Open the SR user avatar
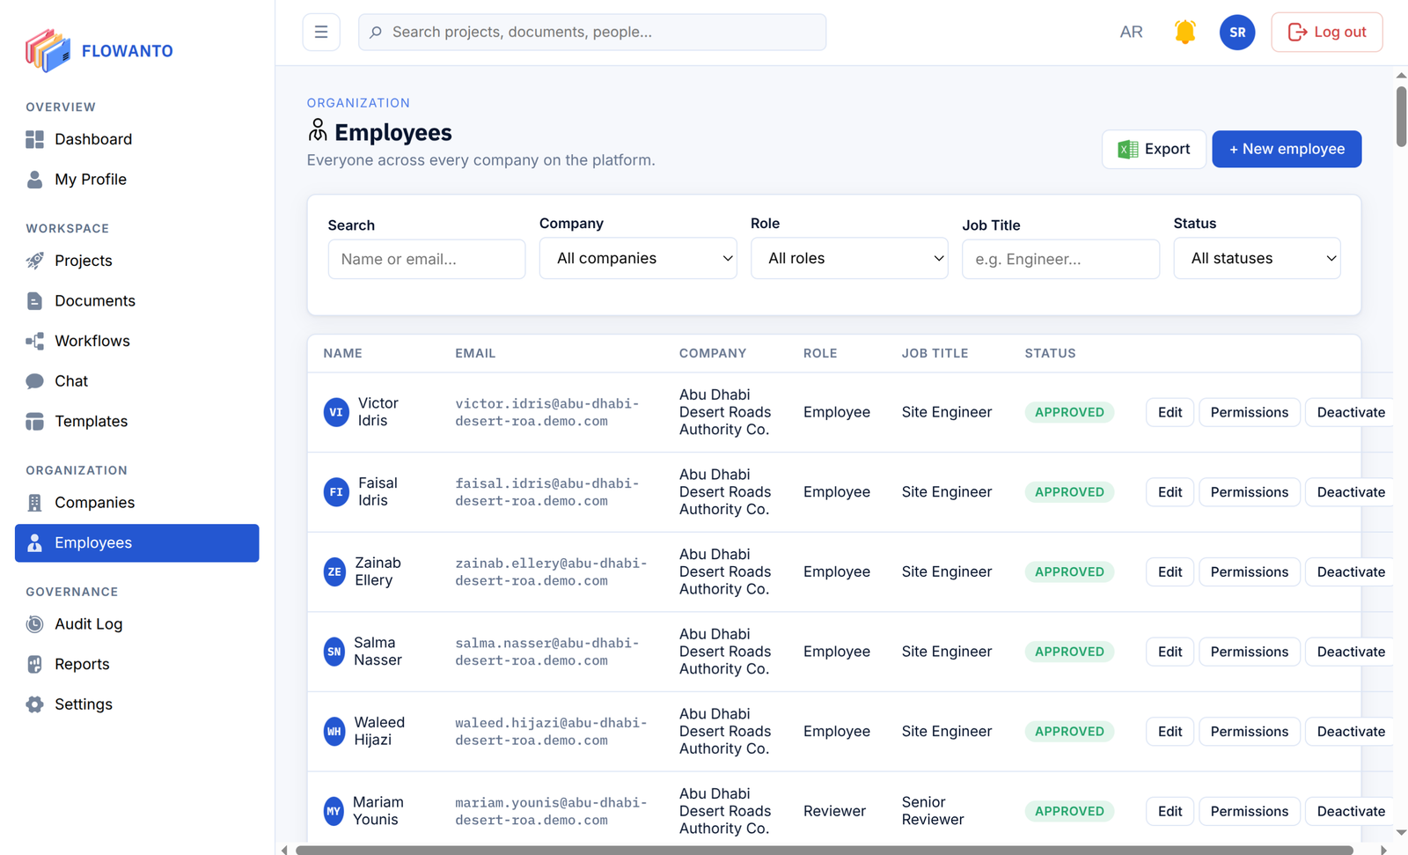This screenshot has width=1408, height=855. [x=1237, y=33]
